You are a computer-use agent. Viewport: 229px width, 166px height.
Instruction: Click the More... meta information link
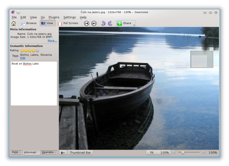pos(52,40)
